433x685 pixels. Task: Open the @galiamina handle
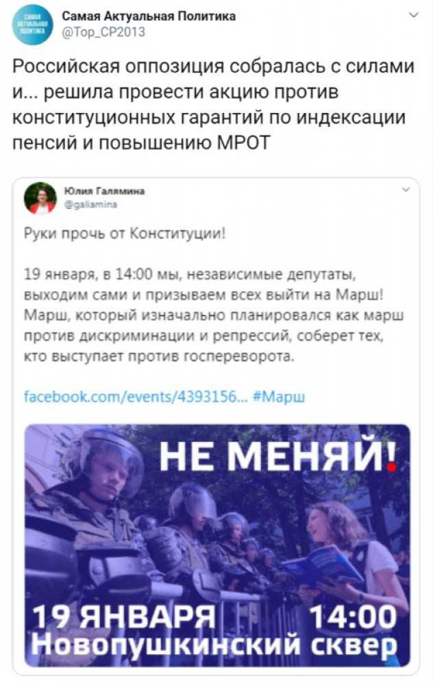(90, 204)
